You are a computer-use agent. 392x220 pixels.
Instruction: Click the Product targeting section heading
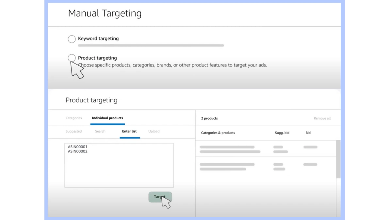tap(91, 100)
